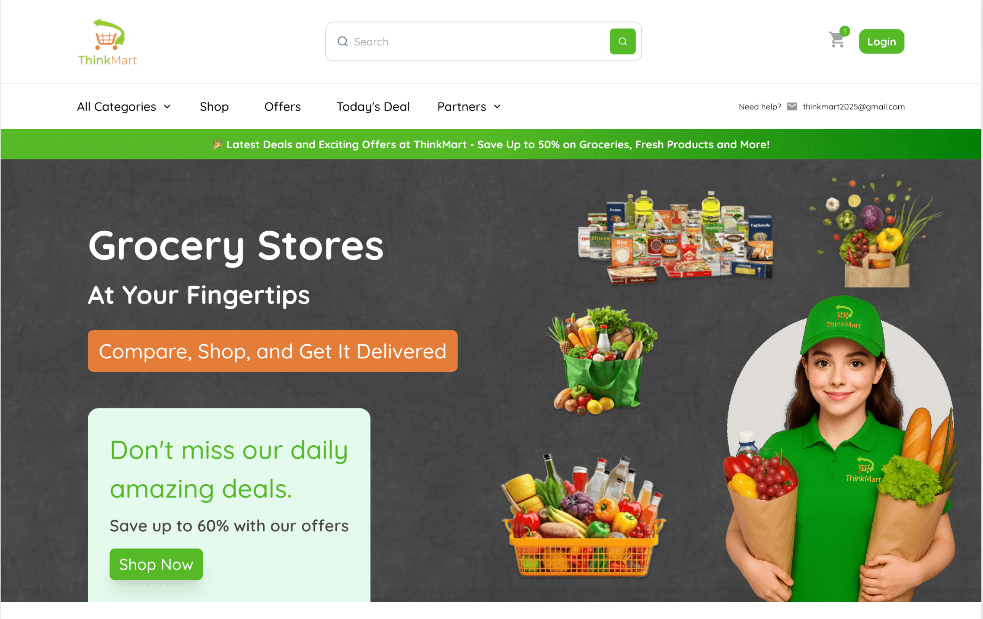
Task: Click the Compare, Shop, and Get It Delivered banner
Action: coord(273,351)
